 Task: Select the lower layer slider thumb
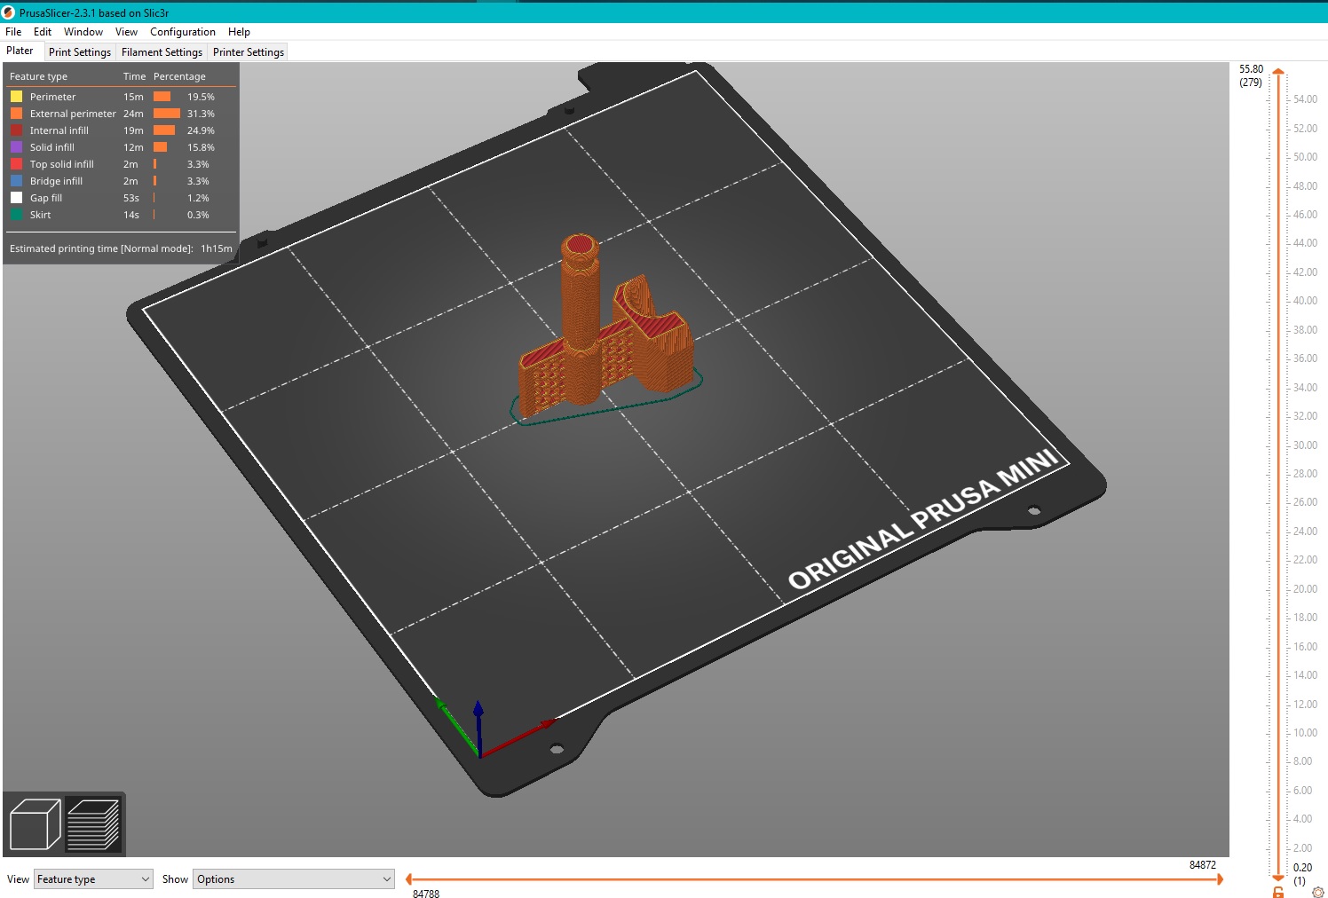click(x=1278, y=877)
